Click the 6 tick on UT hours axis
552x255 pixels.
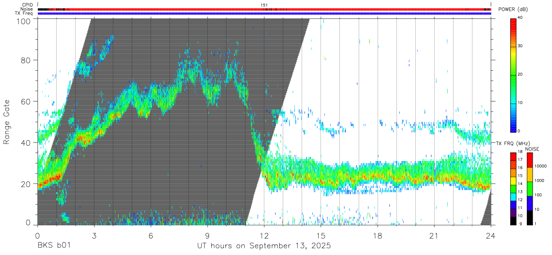151,236
